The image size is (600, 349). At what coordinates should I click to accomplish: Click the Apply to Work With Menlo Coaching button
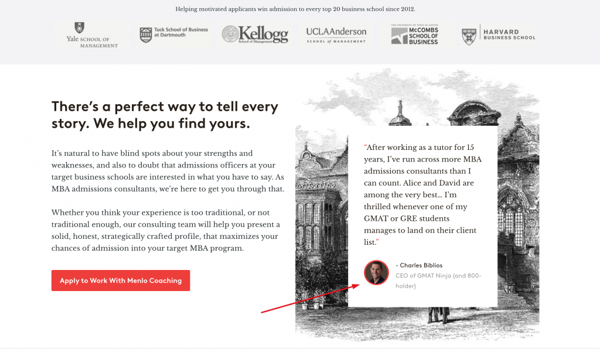(120, 280)
